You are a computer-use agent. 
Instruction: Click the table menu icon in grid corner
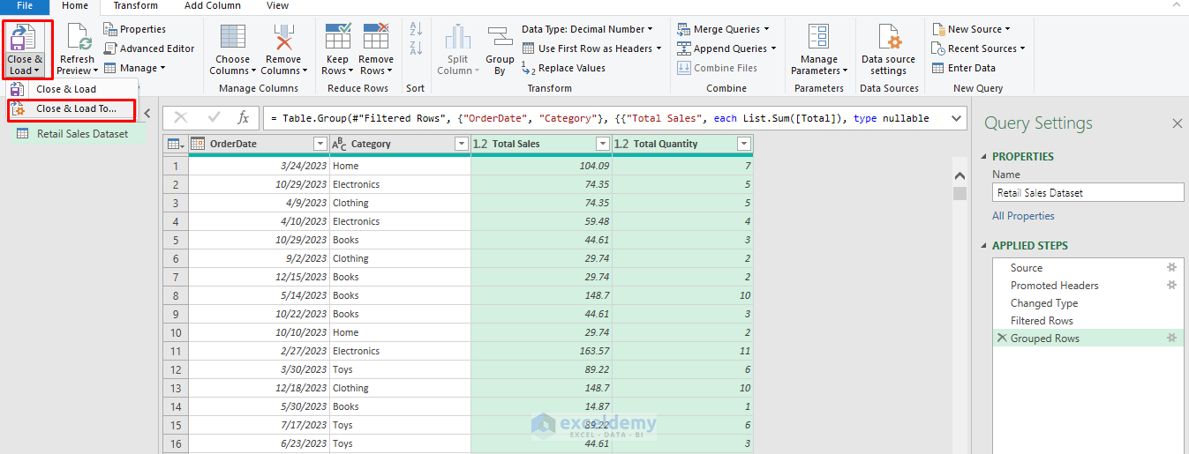[175, 144]
